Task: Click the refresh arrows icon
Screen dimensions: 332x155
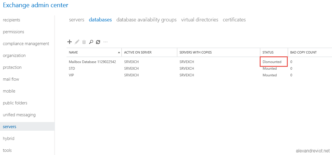Action: (98, 42)
